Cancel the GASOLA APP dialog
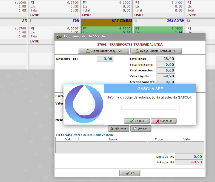215x182 pixels. pyautogui.click(x=164, y=121)
